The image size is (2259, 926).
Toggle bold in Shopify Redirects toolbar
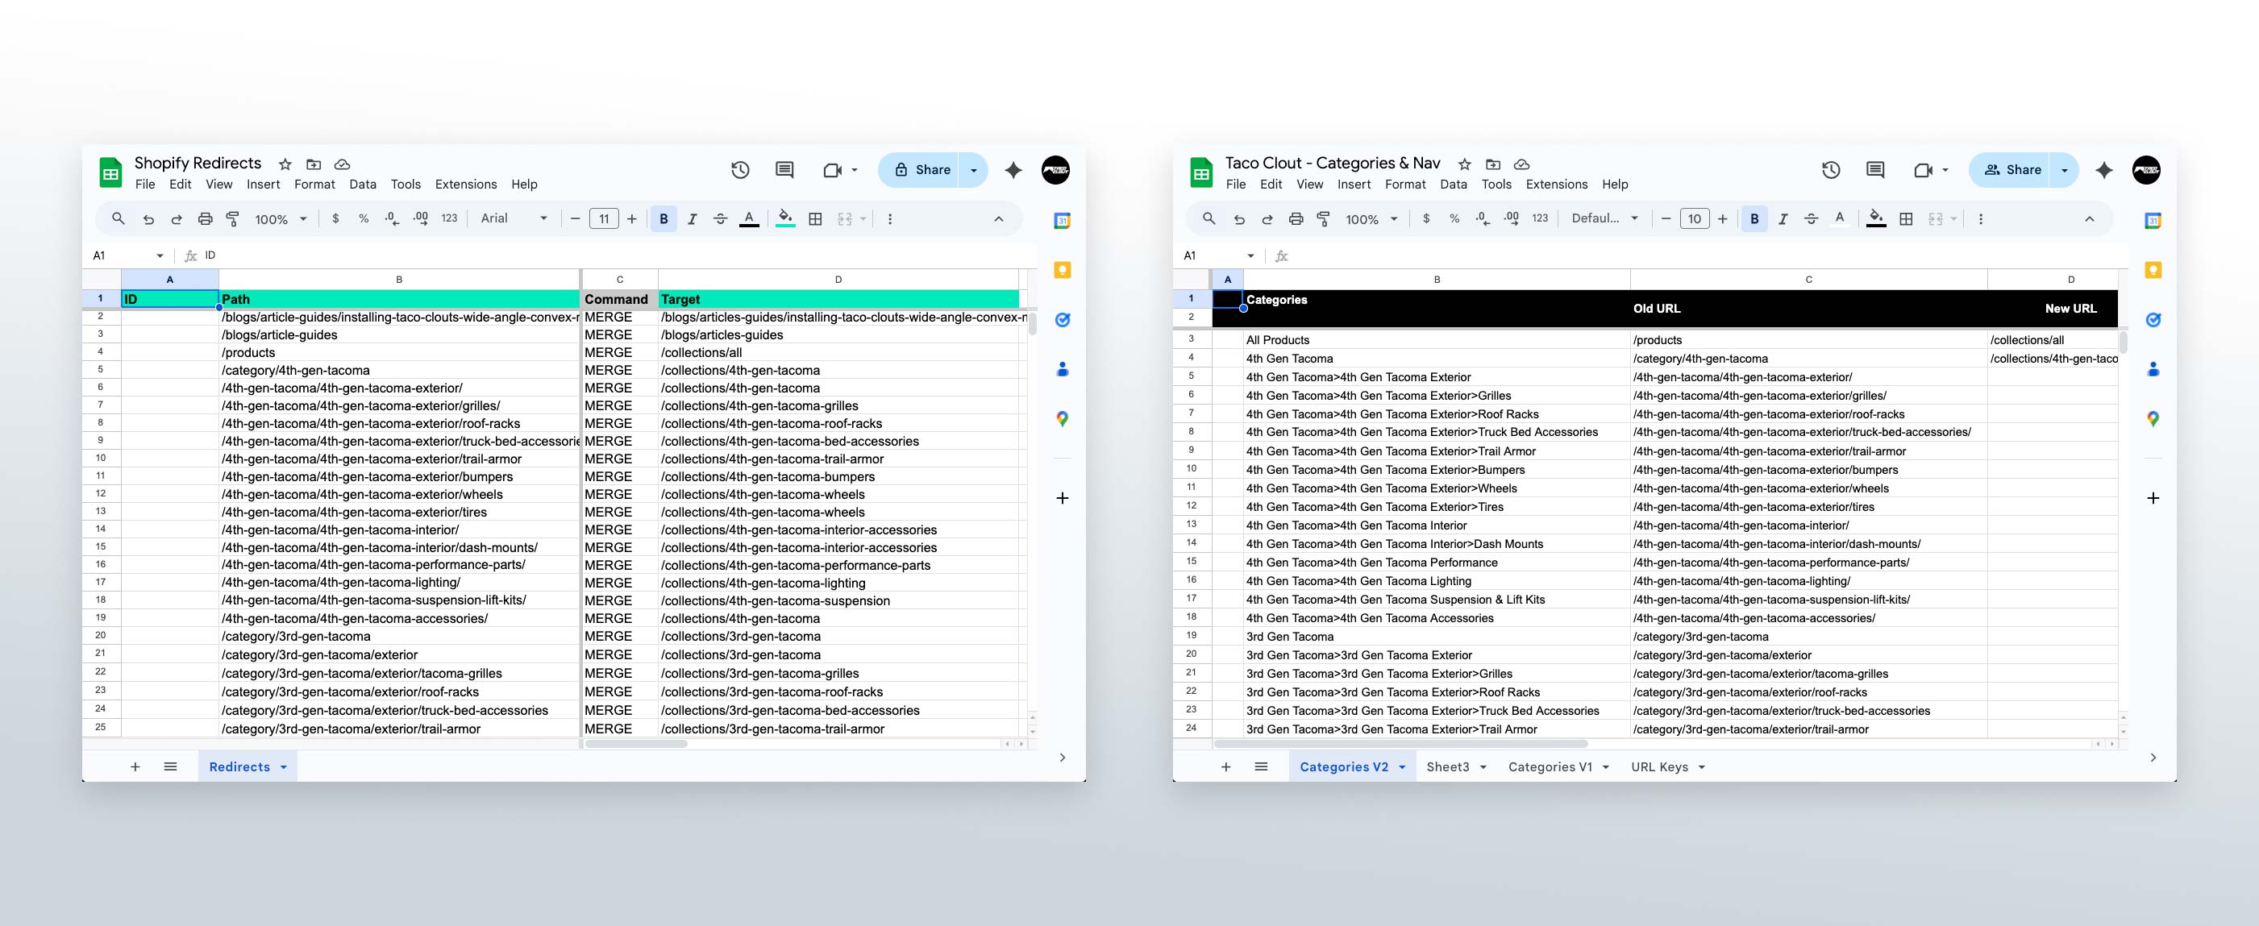coord(664,219)
